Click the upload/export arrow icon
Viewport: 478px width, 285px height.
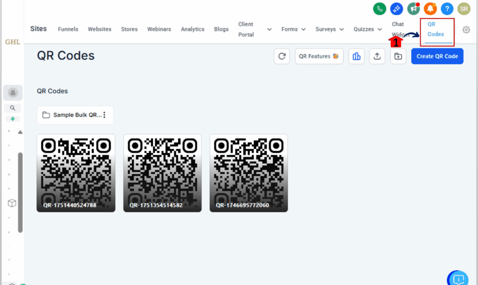pos(377,56)
